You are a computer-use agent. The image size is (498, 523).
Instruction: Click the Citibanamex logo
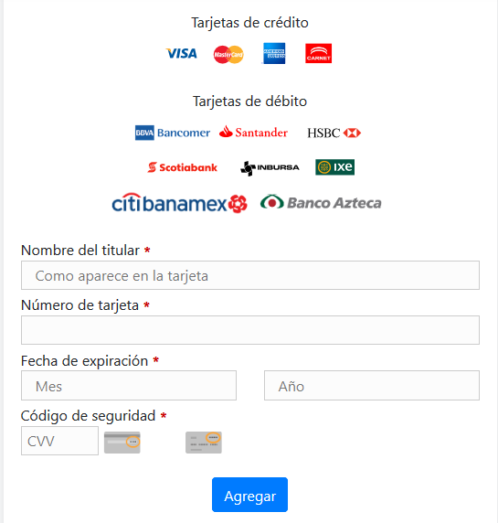179,203
